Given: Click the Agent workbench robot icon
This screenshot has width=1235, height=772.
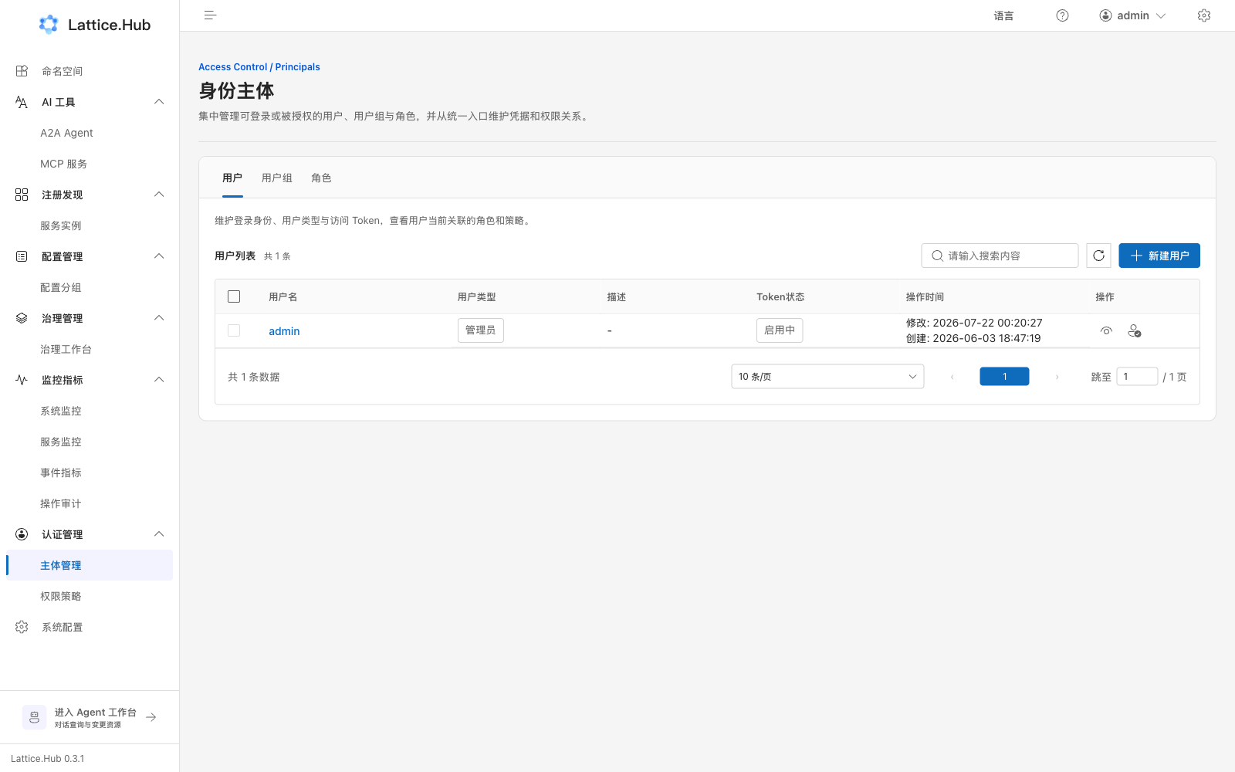Looking at the screenshot, I should [x=34, y=717].
